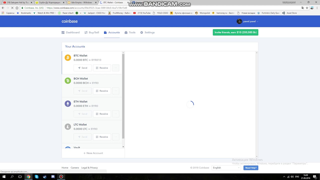Click Send in the BCH Wallet
The height and width of the screenshot is (180, 320).
(82, 91)
